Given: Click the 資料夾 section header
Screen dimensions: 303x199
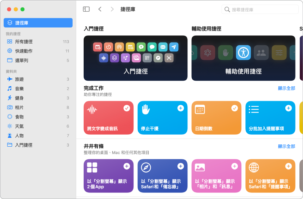Looking at the screenshot, I should coord(11,72).
